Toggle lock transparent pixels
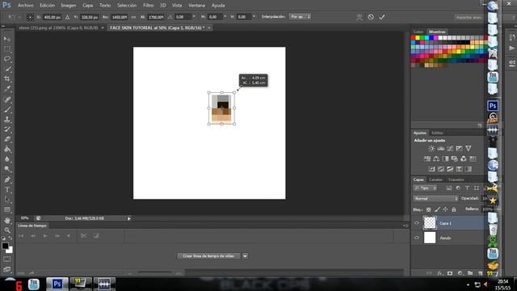The image size is (517, 291). (x=428, y=209)
